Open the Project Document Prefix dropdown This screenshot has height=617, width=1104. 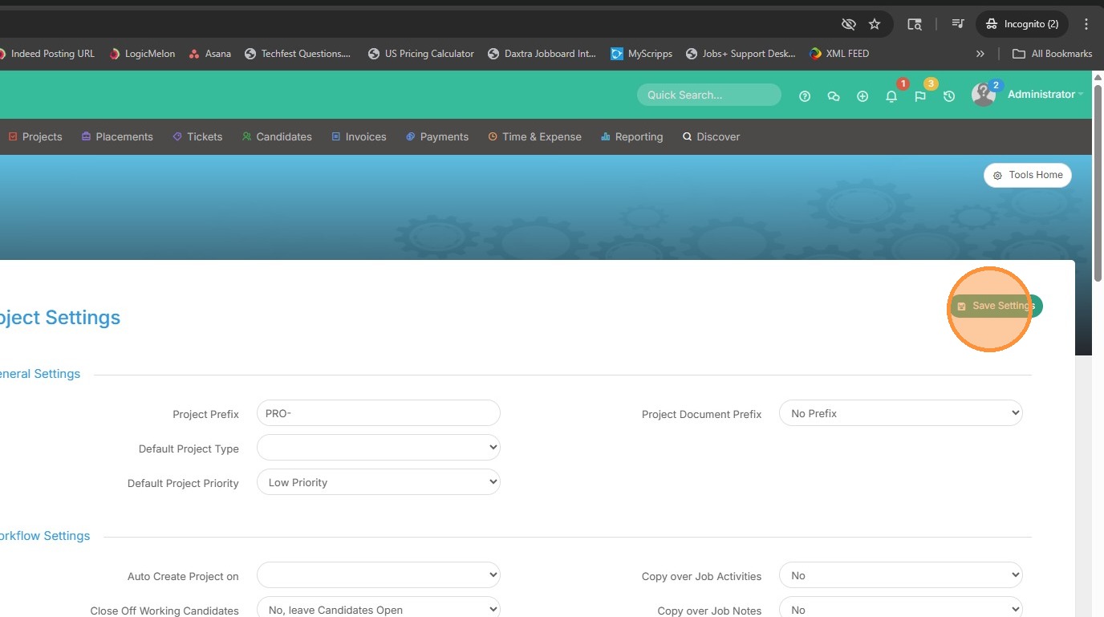(900, 413)
